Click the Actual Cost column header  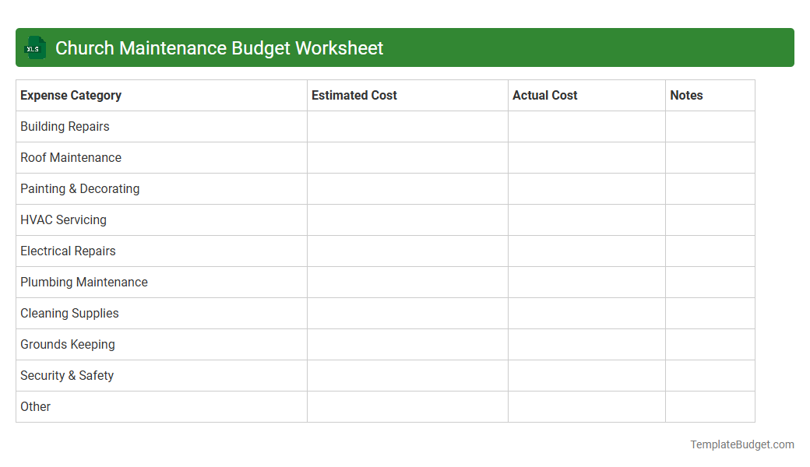coord(545,95)
